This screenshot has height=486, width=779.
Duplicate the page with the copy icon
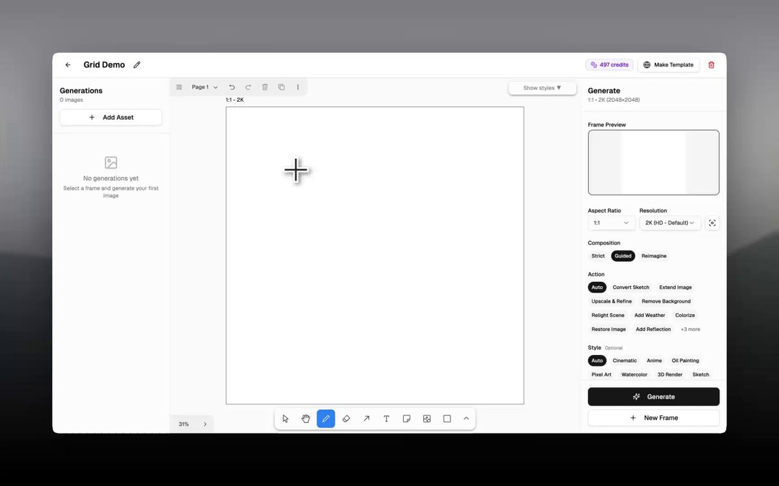281,87
